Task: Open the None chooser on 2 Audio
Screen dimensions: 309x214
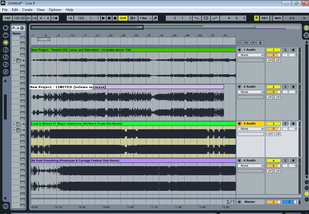Action: pyautogui.click(x=250, y=92)
